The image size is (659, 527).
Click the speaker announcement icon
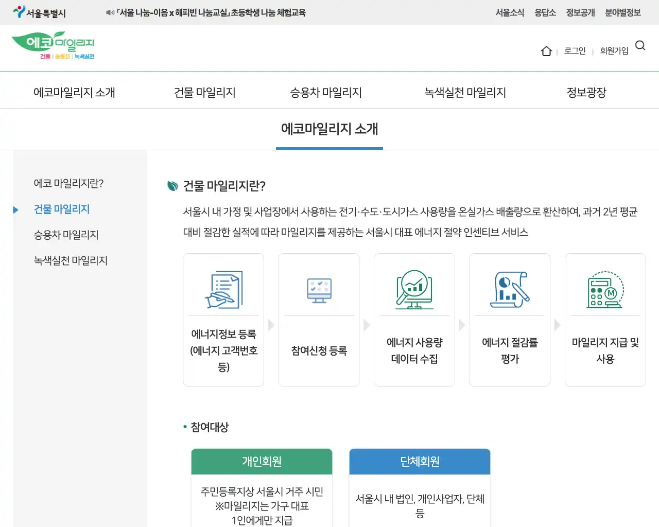[110, 12]
